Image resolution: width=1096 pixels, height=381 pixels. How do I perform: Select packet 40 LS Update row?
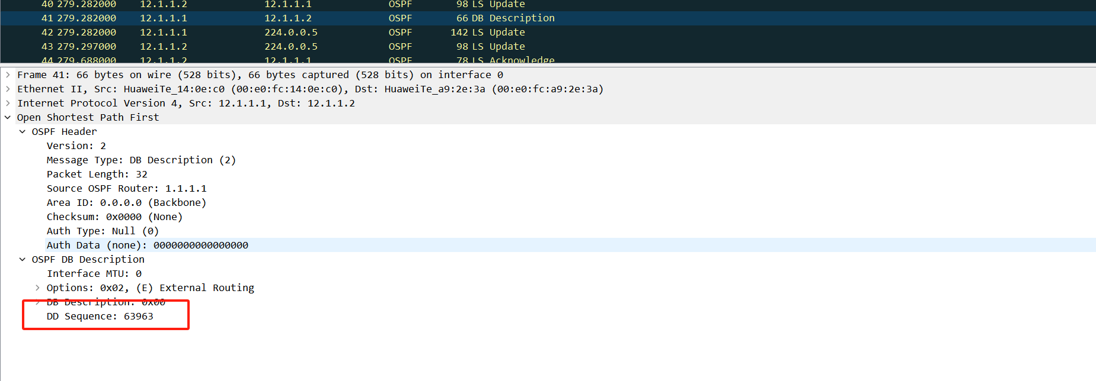tap(548, 5)
